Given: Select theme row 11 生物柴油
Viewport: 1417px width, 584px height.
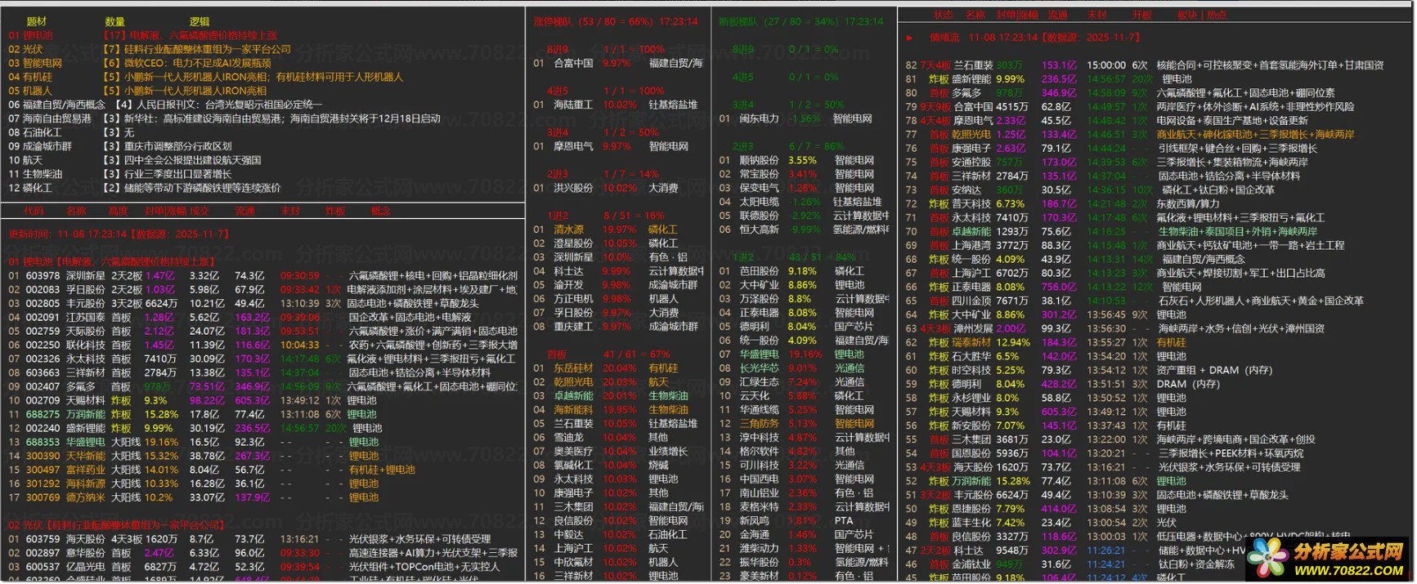Looking at the screenshot, I should click(120, 175).
